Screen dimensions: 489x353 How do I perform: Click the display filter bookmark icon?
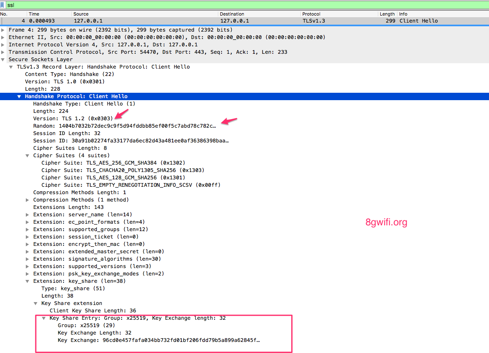(x=2, y=5)
